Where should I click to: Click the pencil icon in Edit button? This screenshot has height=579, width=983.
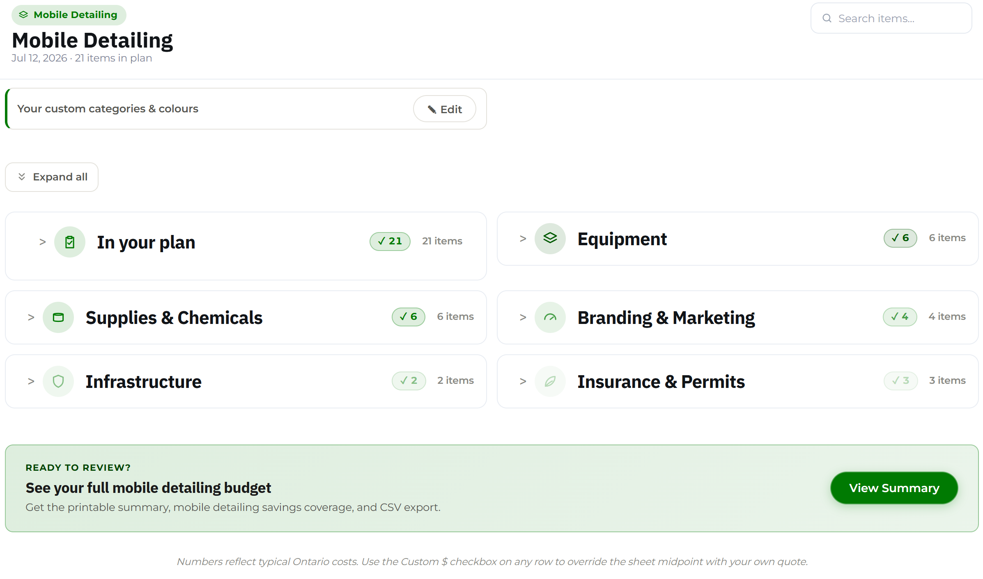[432, 109]
